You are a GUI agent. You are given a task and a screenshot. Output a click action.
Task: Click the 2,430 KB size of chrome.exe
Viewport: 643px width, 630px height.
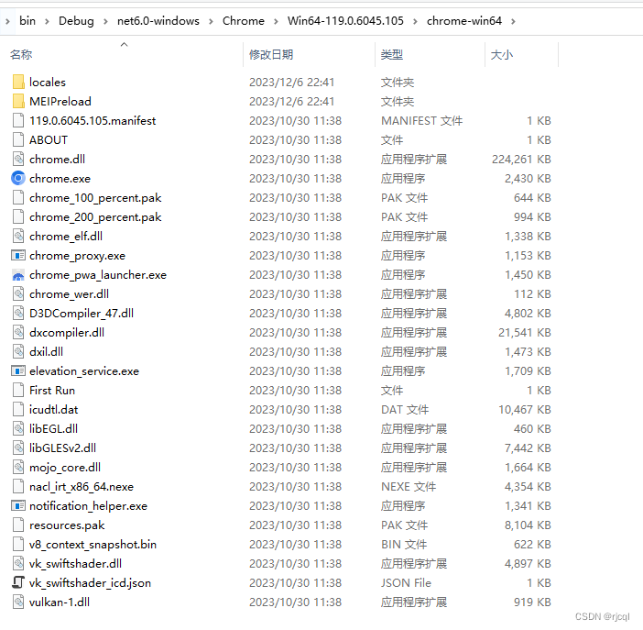coord(528,178)
